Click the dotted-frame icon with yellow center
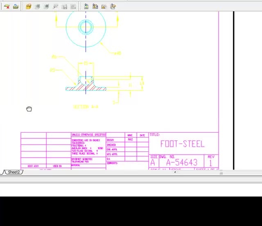 pyautogui.click(x=104, y=7)
